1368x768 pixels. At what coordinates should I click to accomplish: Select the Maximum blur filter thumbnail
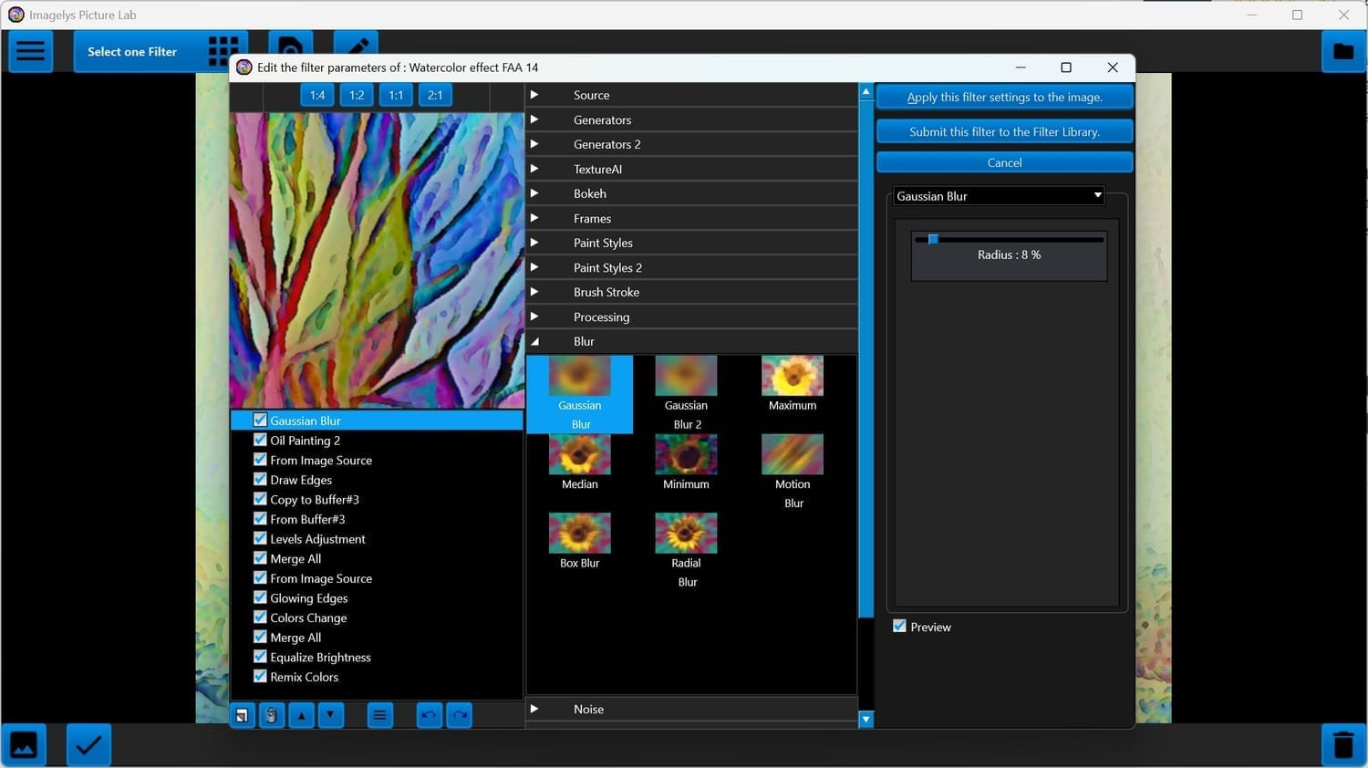point(793,385)
